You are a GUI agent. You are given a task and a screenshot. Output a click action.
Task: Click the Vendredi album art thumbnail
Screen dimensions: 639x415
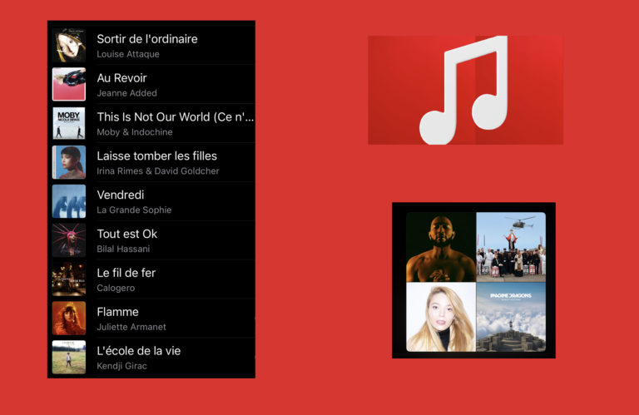[69, 201]
